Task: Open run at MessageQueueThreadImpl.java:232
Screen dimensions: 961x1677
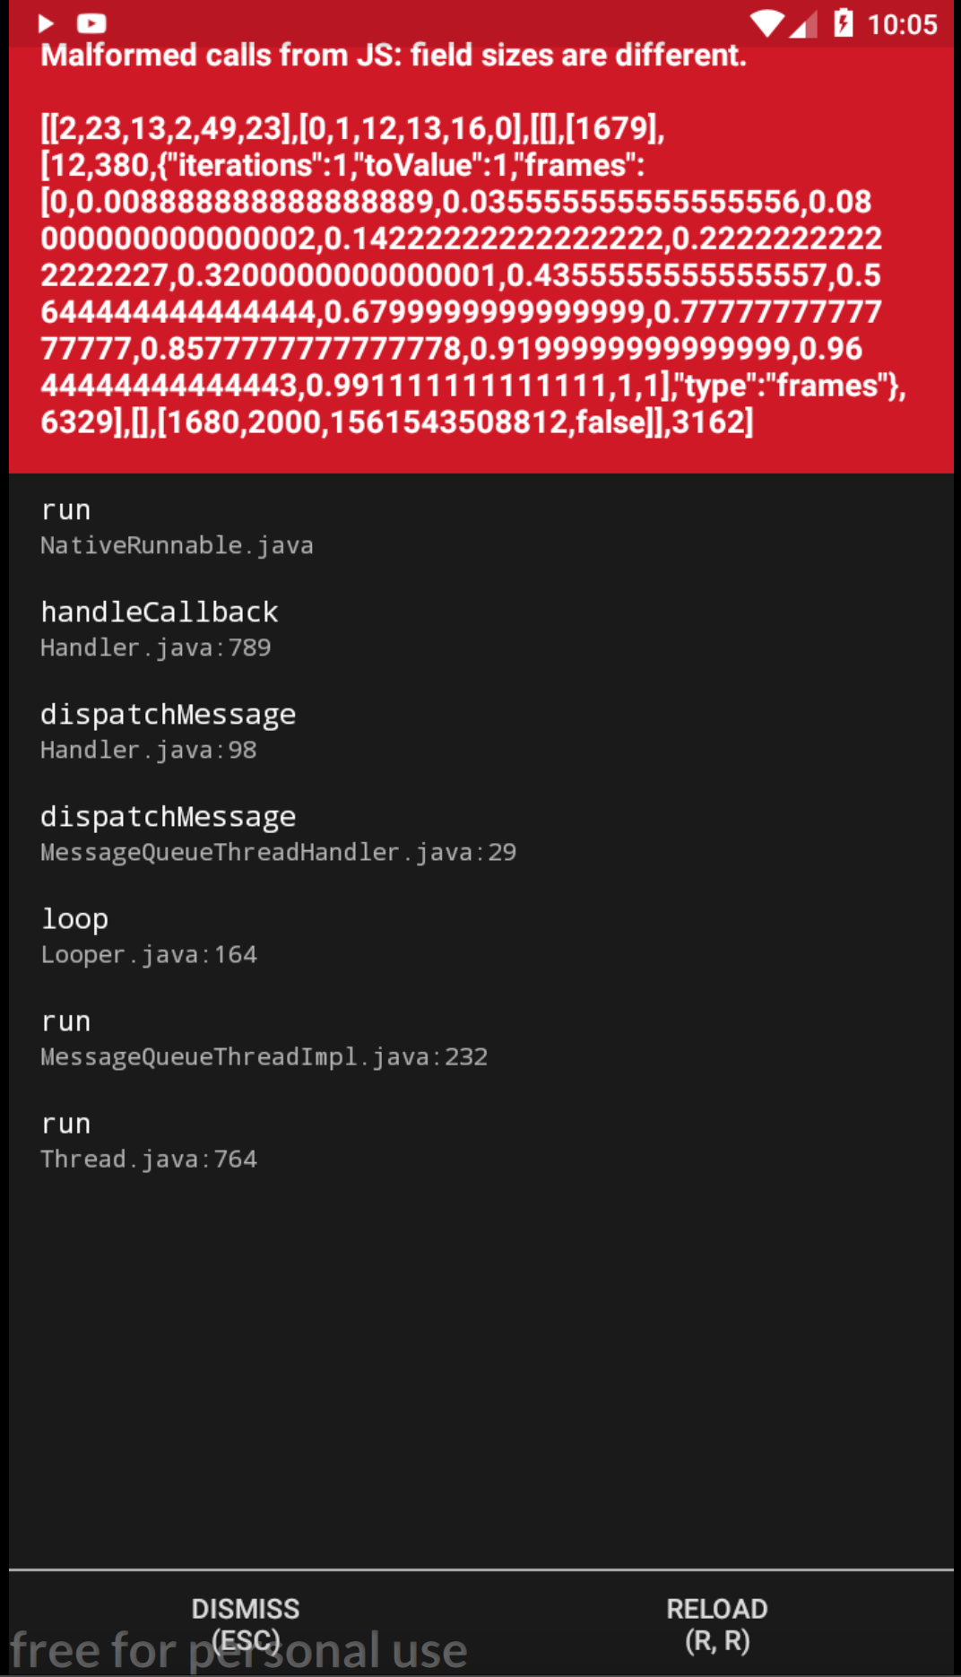Action: coord(264,1038)
